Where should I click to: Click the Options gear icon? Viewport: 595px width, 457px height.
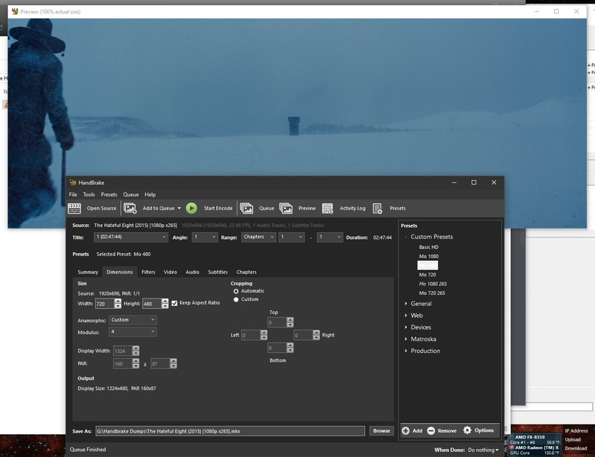[467, 430]
